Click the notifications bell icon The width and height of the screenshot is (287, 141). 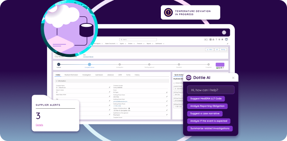point(222,39)
